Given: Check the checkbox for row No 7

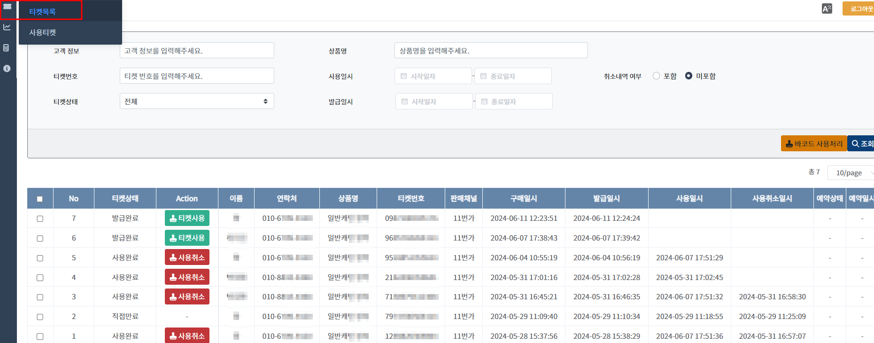Looking at the screenshot, I should (40, 218).
